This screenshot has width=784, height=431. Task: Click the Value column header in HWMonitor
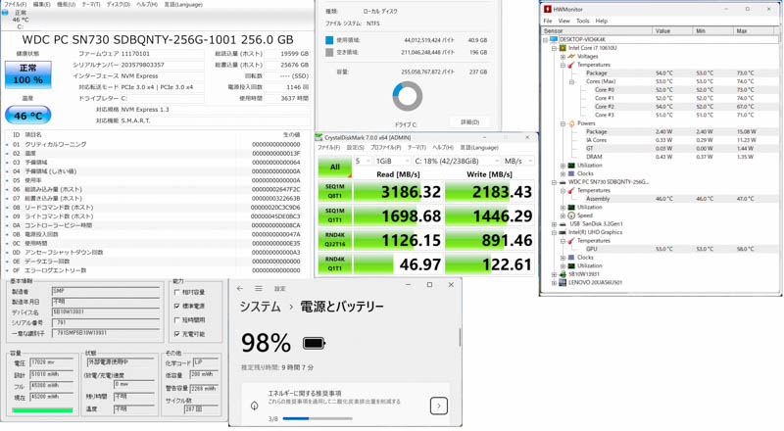click(x=671, y=31)
